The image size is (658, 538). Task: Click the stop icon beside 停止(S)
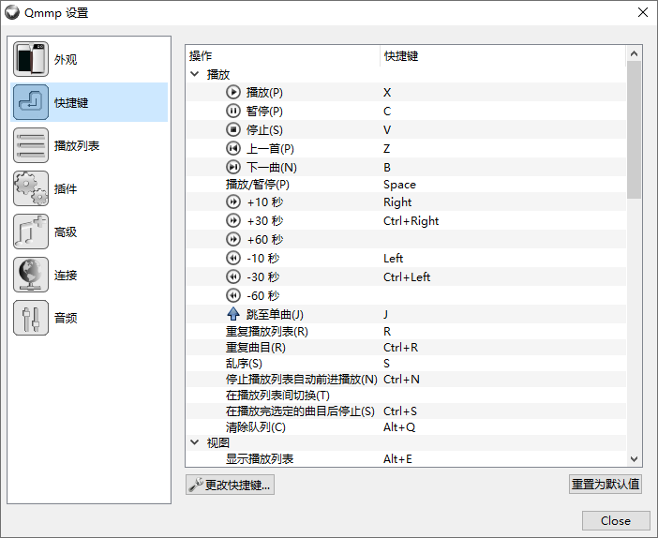233,129
